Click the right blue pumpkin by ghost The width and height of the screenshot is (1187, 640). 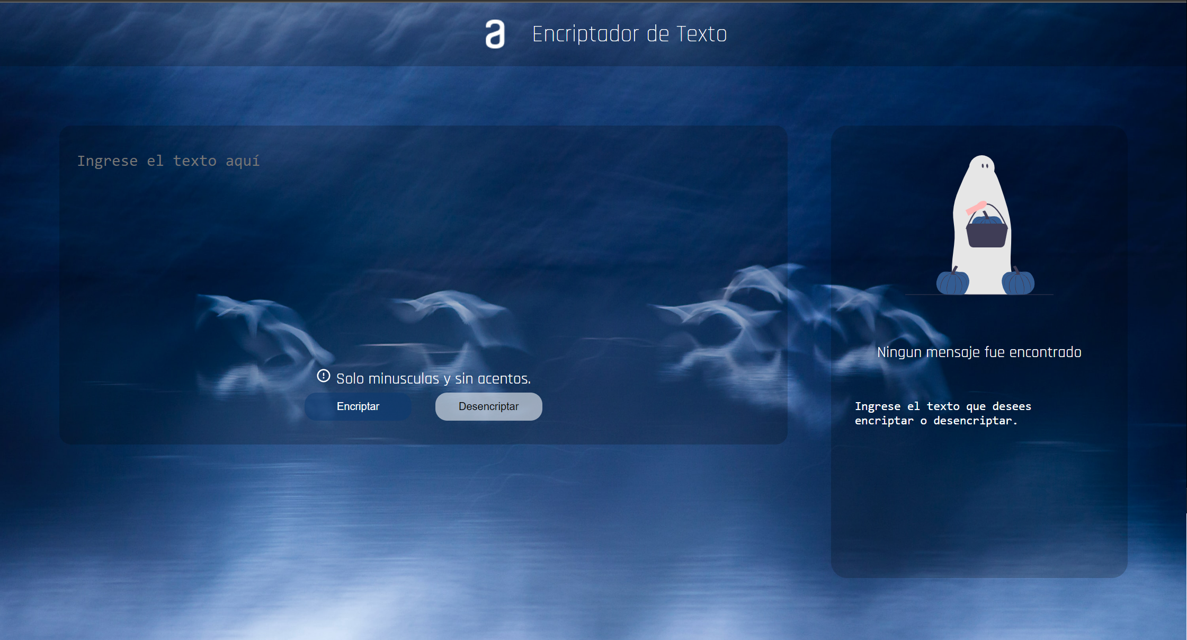1018,282
